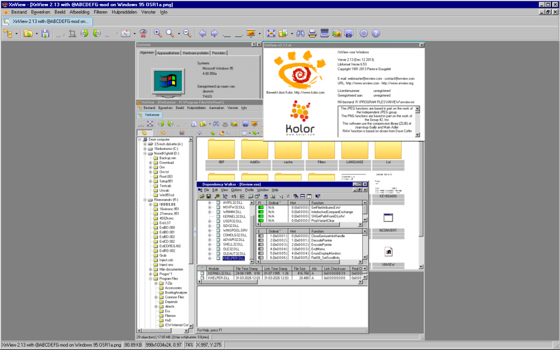Print the image with the printer icon

[x=312, y=34]
